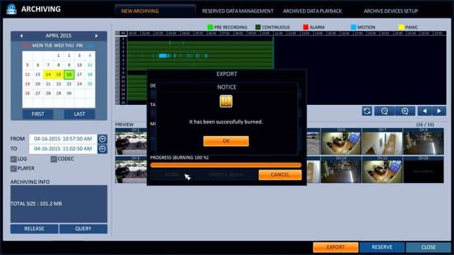The image size is (454, 255).
Task: Click the refresh timeline icon
Action: (x=367, y=111)
